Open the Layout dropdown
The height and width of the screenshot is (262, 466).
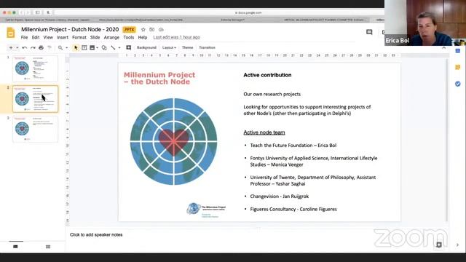[x=169, y=47]
